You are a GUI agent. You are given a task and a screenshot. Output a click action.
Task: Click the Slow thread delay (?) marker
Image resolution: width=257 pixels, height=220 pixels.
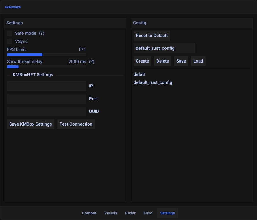point(92,62)
